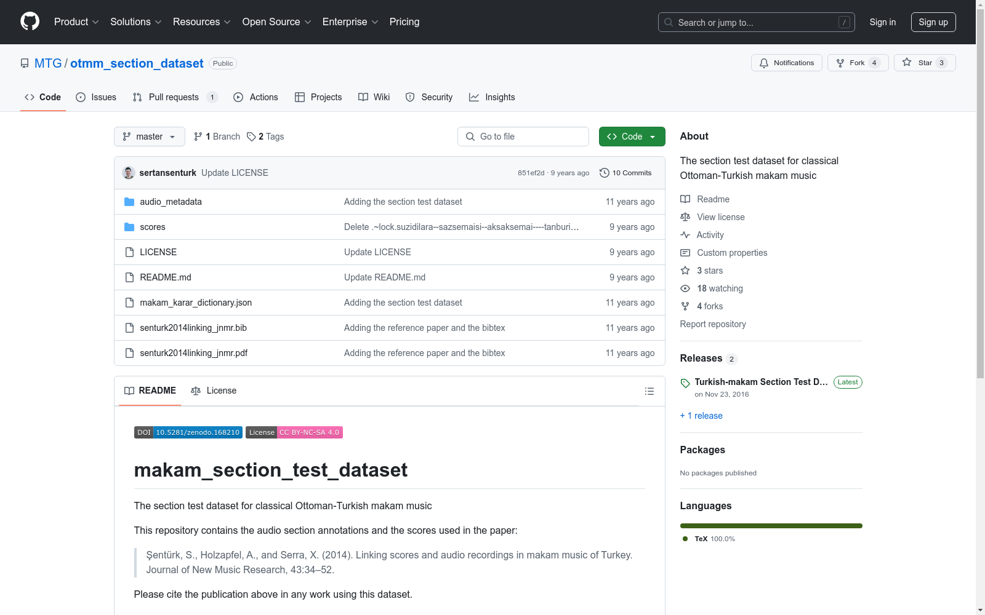Star the otmm_section_dataset repository
Screen dimensions: 985x615
pos(924,63)
